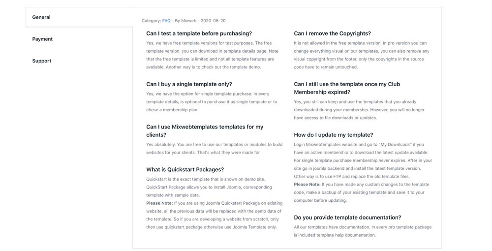Click 'Please Note:' in the update template answer
Screen dimensions: 492x251
pyautogui.click(x=307, y=185)
